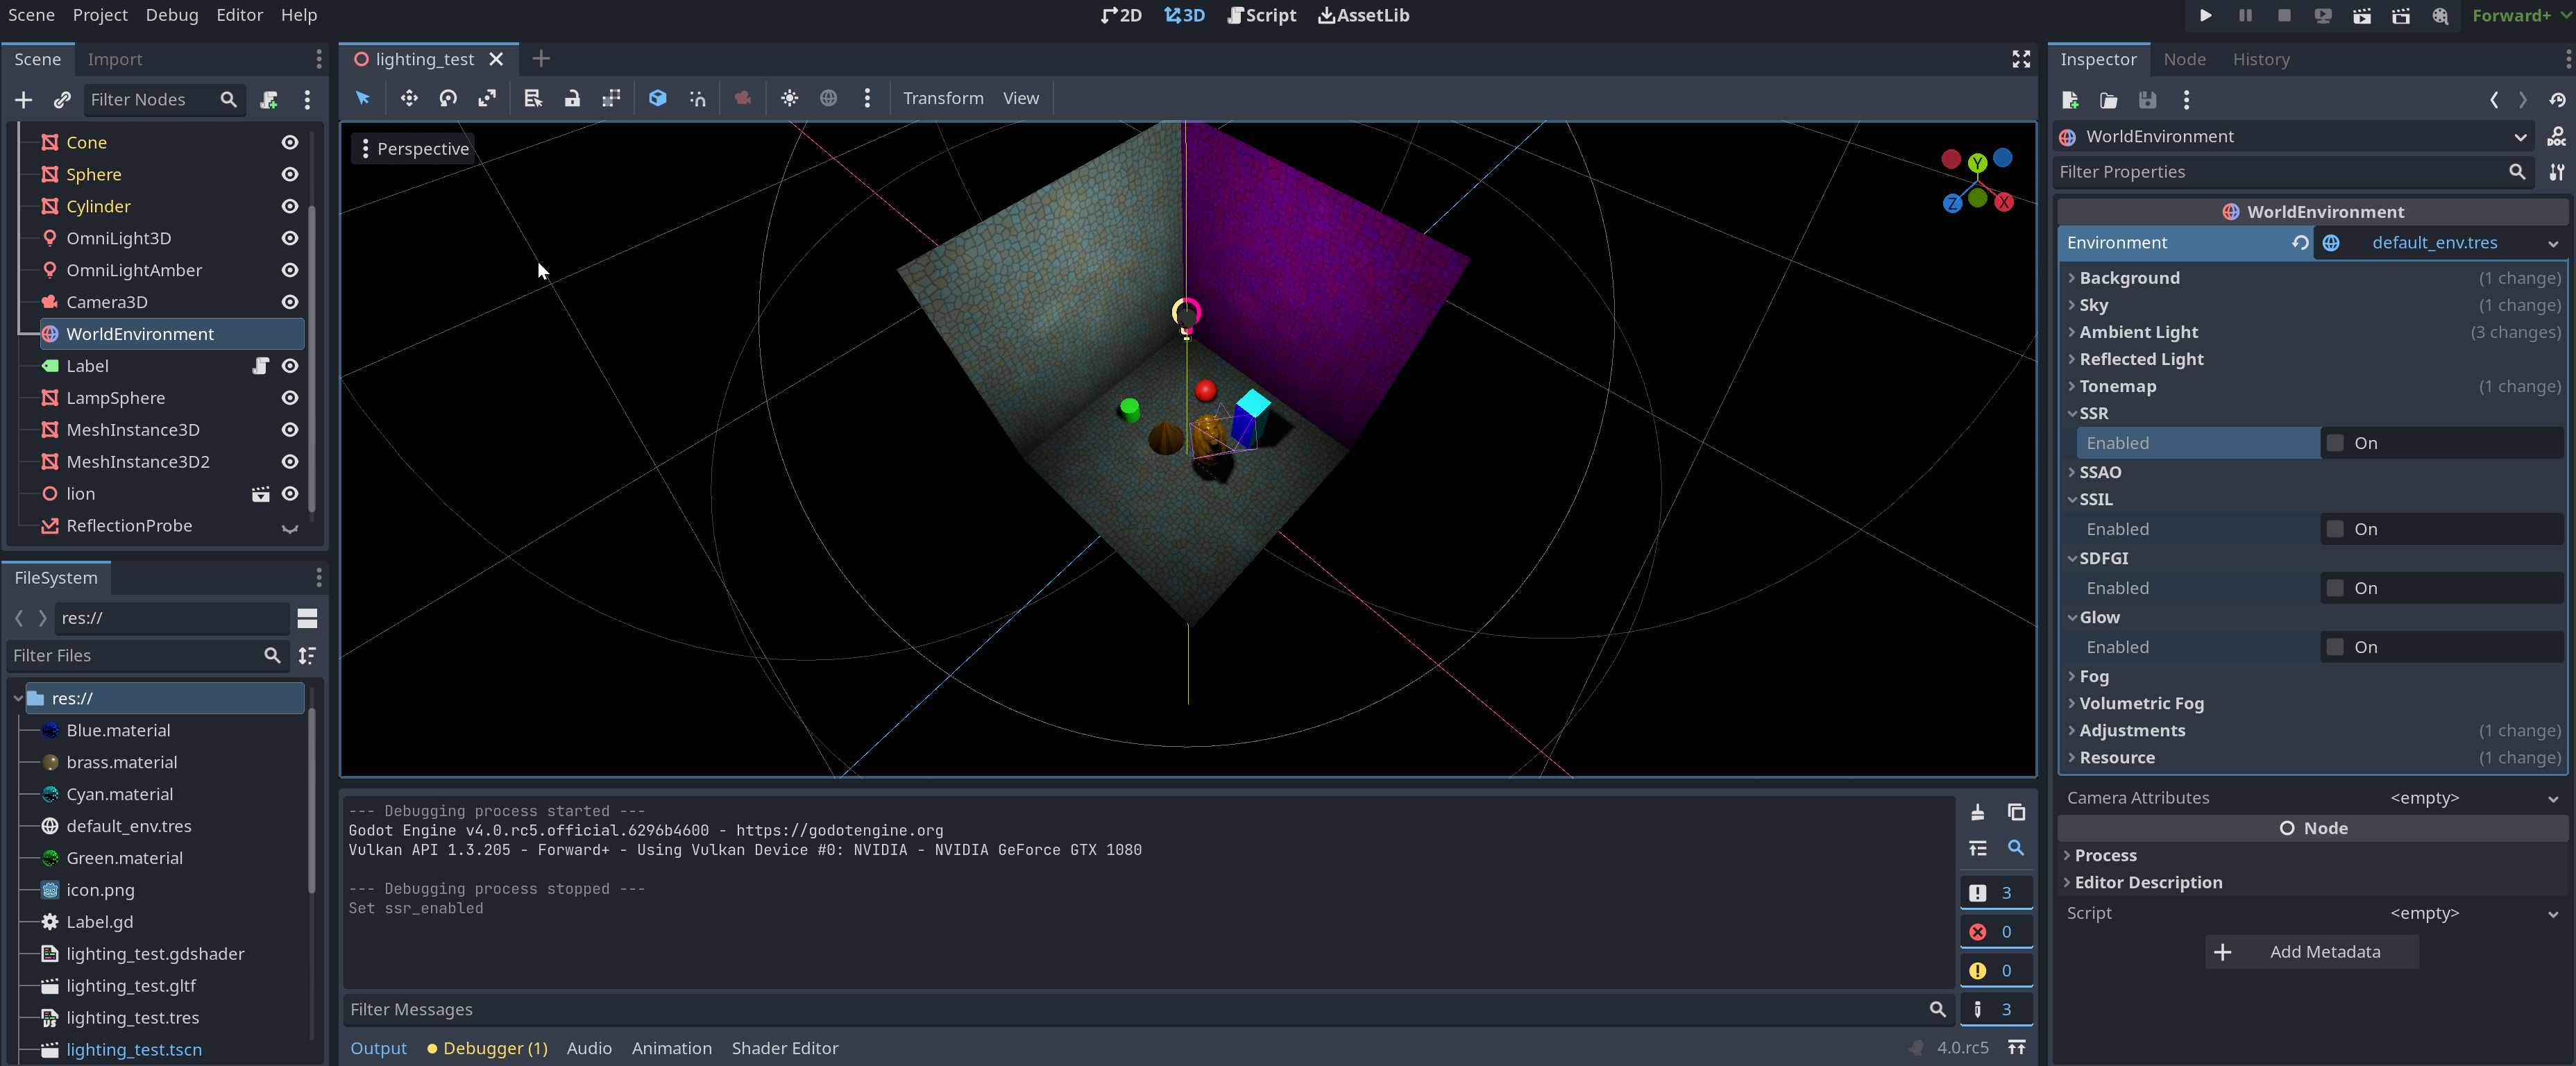Screen dimensions: 2576x1066
Task: Enable the SDFGI Enabled checkbox
Action: (x=2336, y=588)
